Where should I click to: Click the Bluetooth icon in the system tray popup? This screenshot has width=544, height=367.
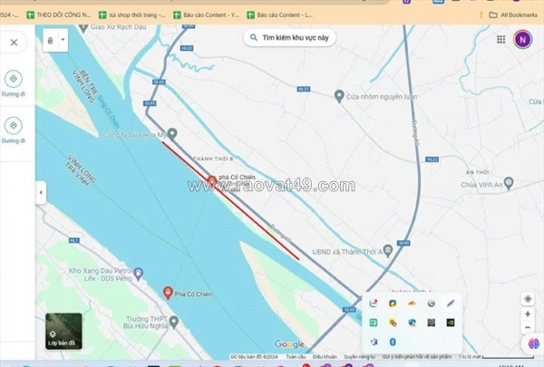pos(393,342)
